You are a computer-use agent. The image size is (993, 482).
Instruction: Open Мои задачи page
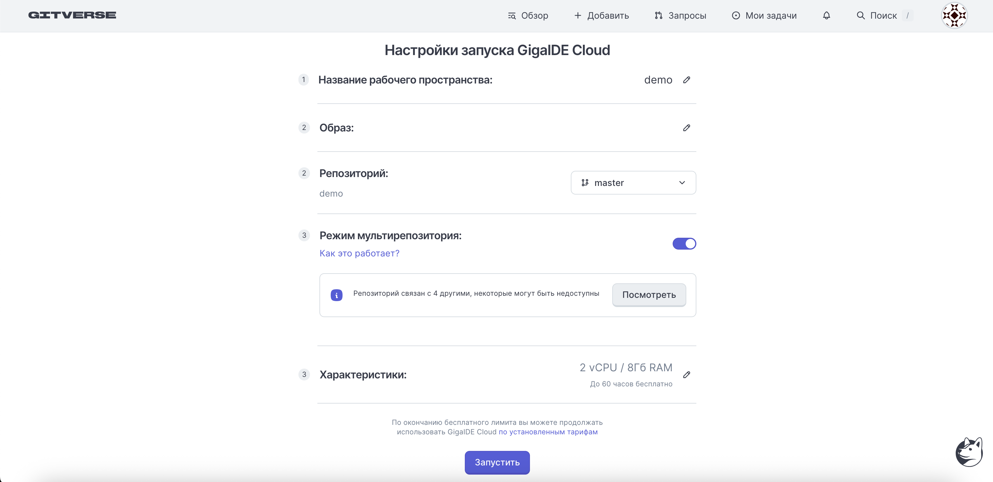point(764,15)
